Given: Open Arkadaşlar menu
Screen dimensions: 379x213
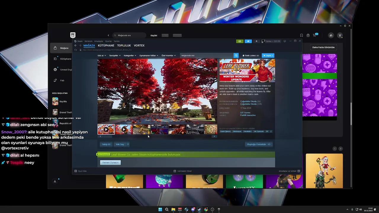Looking at the screenshot, I should (x=99, y=41).
